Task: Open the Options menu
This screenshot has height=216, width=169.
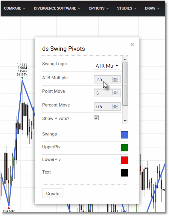Action: click(99, 8)
